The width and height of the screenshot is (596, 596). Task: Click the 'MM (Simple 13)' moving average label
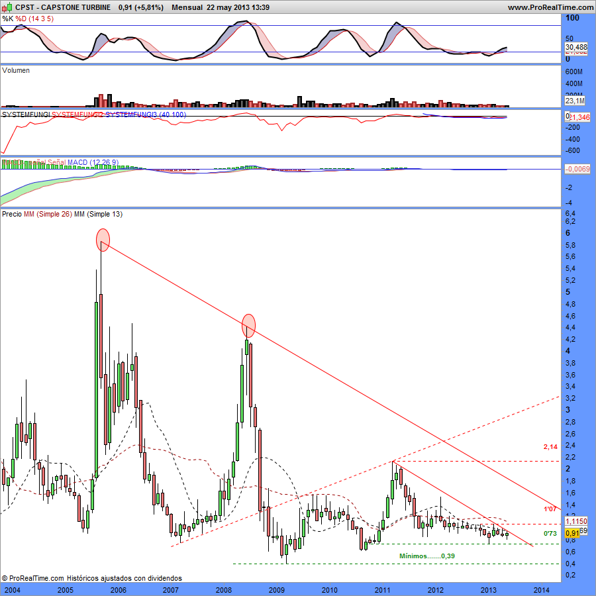[99, 214]
